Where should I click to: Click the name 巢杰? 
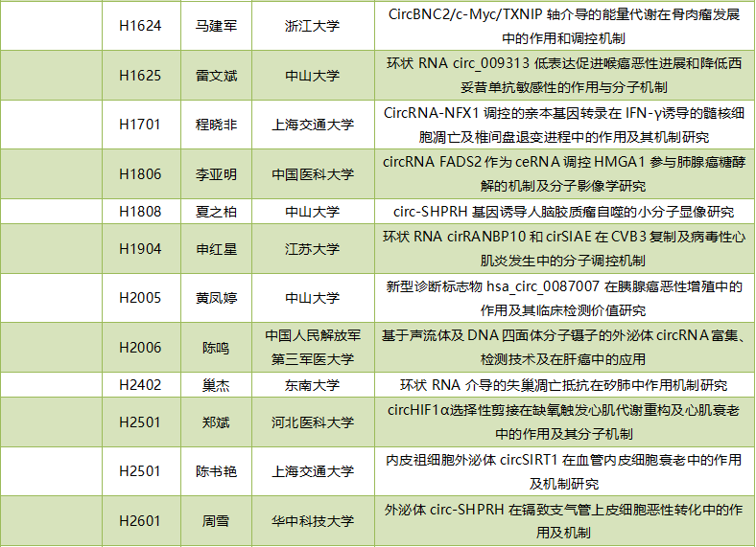coord(216,385)
